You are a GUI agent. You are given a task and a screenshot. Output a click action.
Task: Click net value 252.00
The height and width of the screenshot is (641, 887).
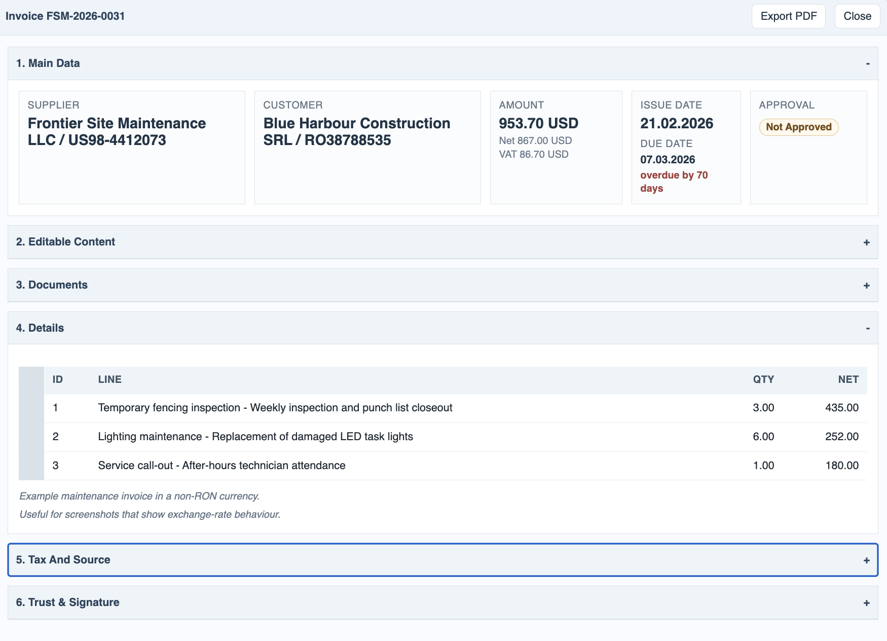[842, 437]
